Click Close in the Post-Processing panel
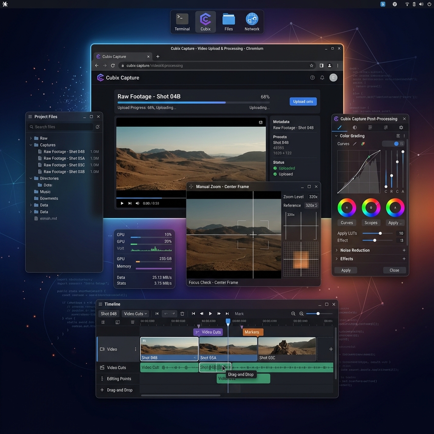This screenshot has height=434, width=434. 395,270
